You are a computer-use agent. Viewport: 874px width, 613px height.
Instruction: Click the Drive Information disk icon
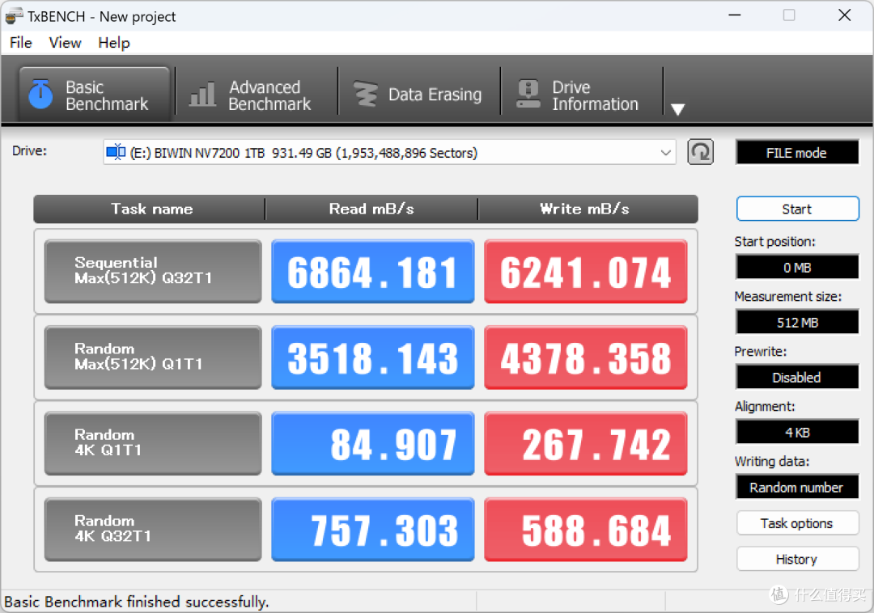[x=528, y=94]
